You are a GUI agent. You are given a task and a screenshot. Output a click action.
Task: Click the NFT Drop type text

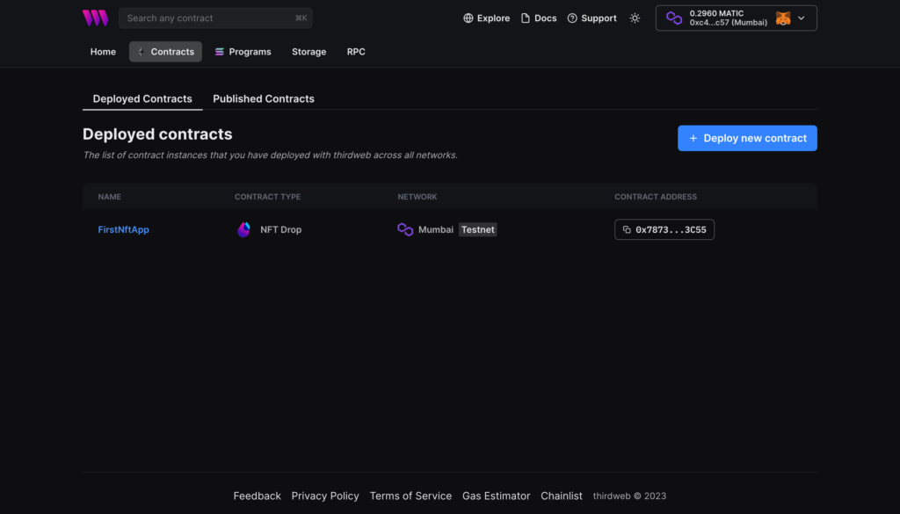coord(280,229)
